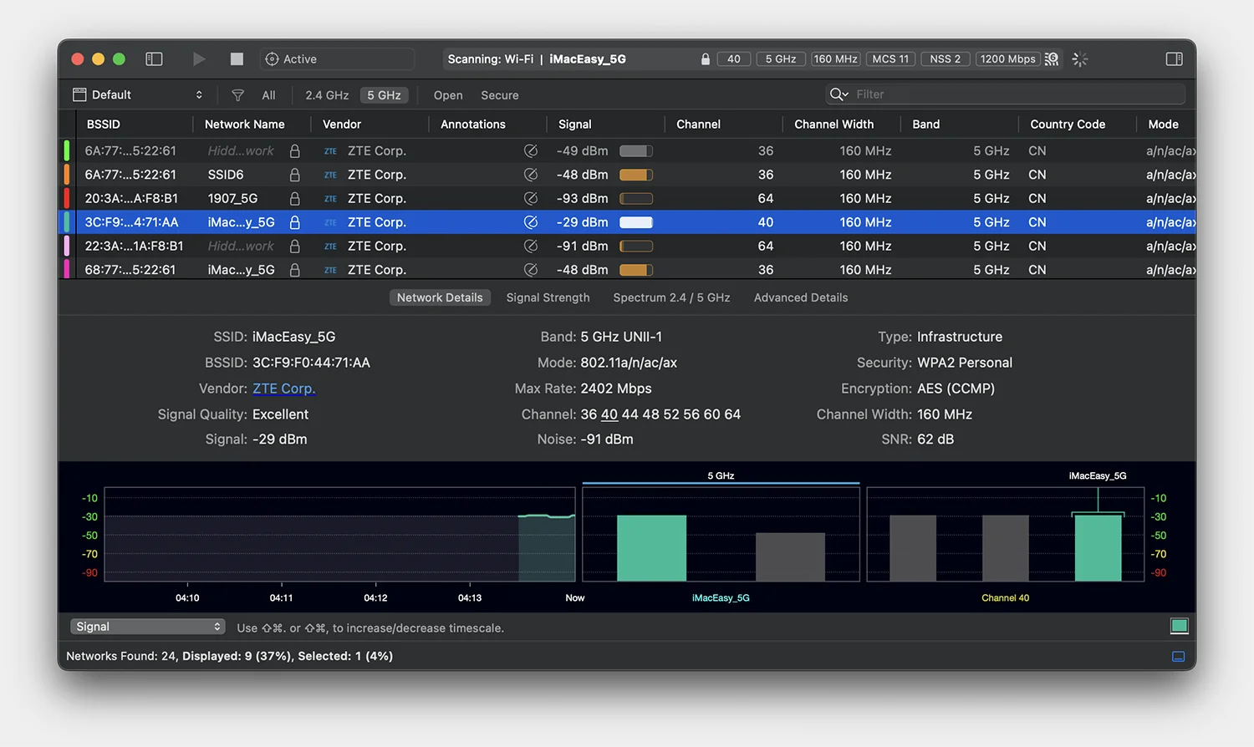The height and width of the screenshot is (747, 1254).
Task: Open the Advanced Details tab
Action: coord(800,297)
